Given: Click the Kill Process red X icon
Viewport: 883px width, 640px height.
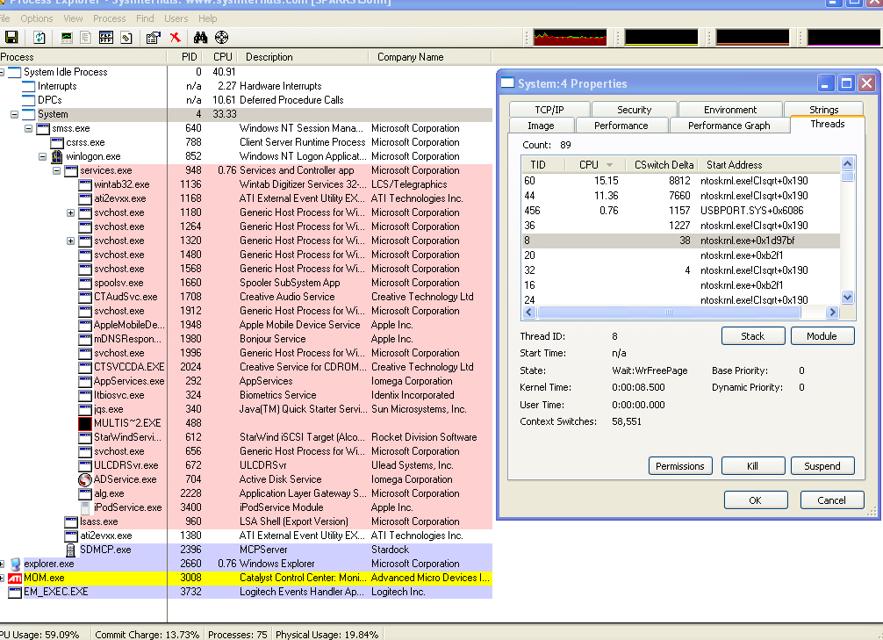Looking at the screenshot, I should [x=175, y=38].
